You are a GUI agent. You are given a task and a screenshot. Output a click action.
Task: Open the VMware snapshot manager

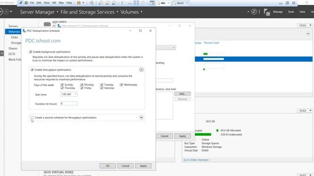(x=114, y=3)
